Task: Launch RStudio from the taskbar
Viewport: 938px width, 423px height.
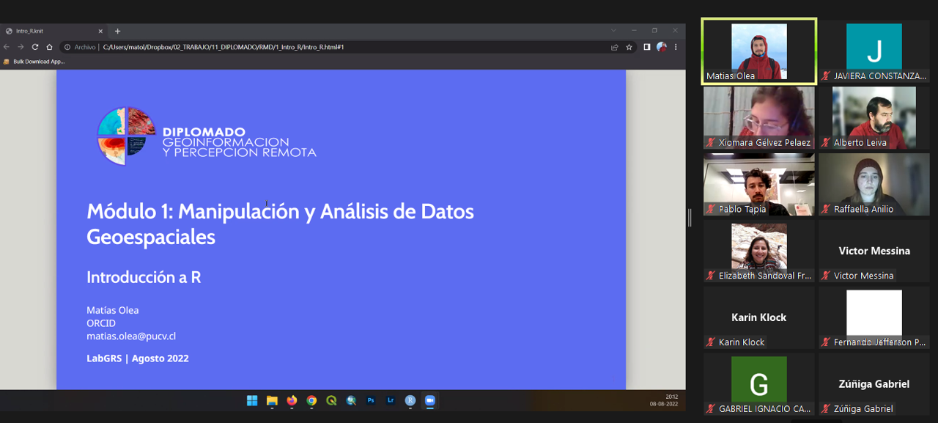Action: click(x=410, y=400)
